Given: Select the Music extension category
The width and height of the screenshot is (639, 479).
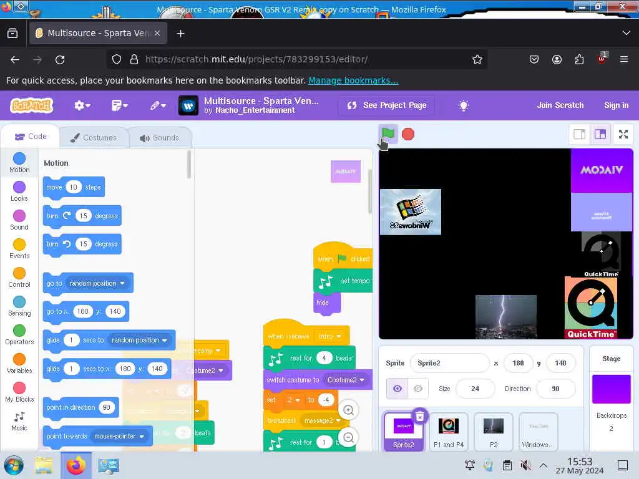Looking at the screenshot, I should coord(19,421).
